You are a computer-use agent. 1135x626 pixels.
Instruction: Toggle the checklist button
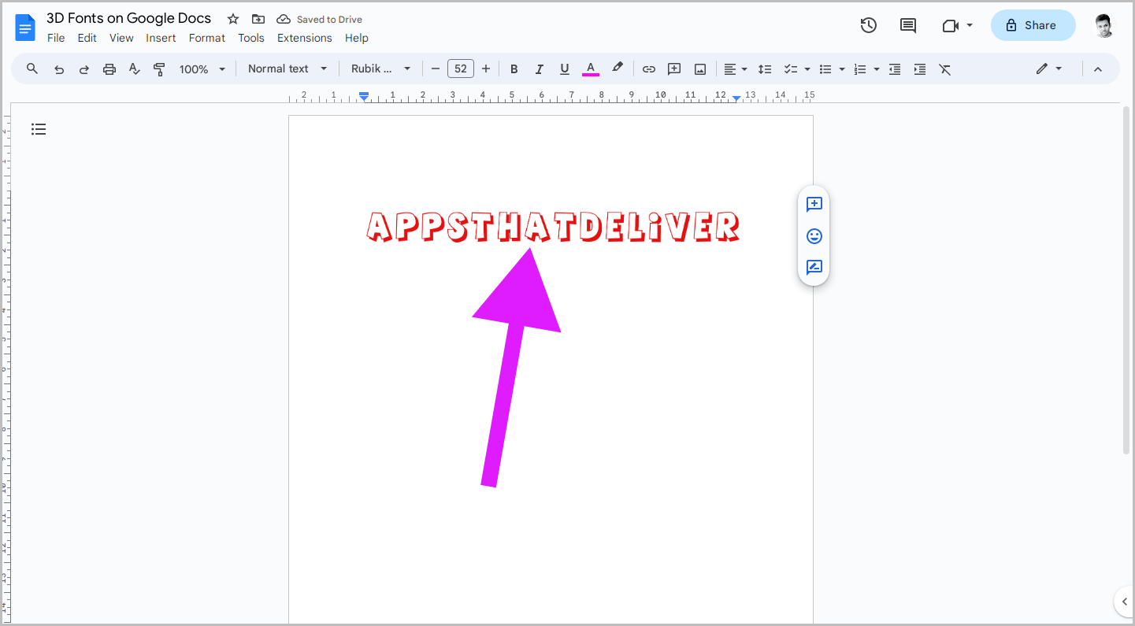(791, 69)
